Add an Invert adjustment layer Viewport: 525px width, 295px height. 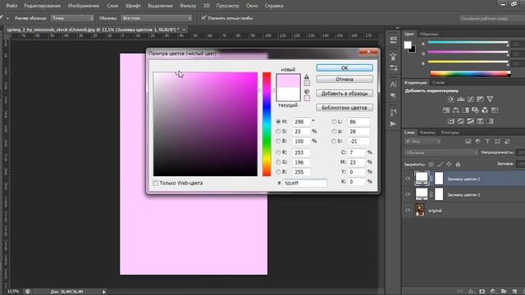click(x=451, y=120)
